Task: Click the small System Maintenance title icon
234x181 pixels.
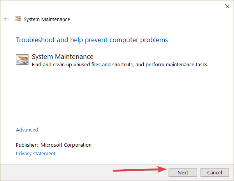Action: click(x=18, y=19)
